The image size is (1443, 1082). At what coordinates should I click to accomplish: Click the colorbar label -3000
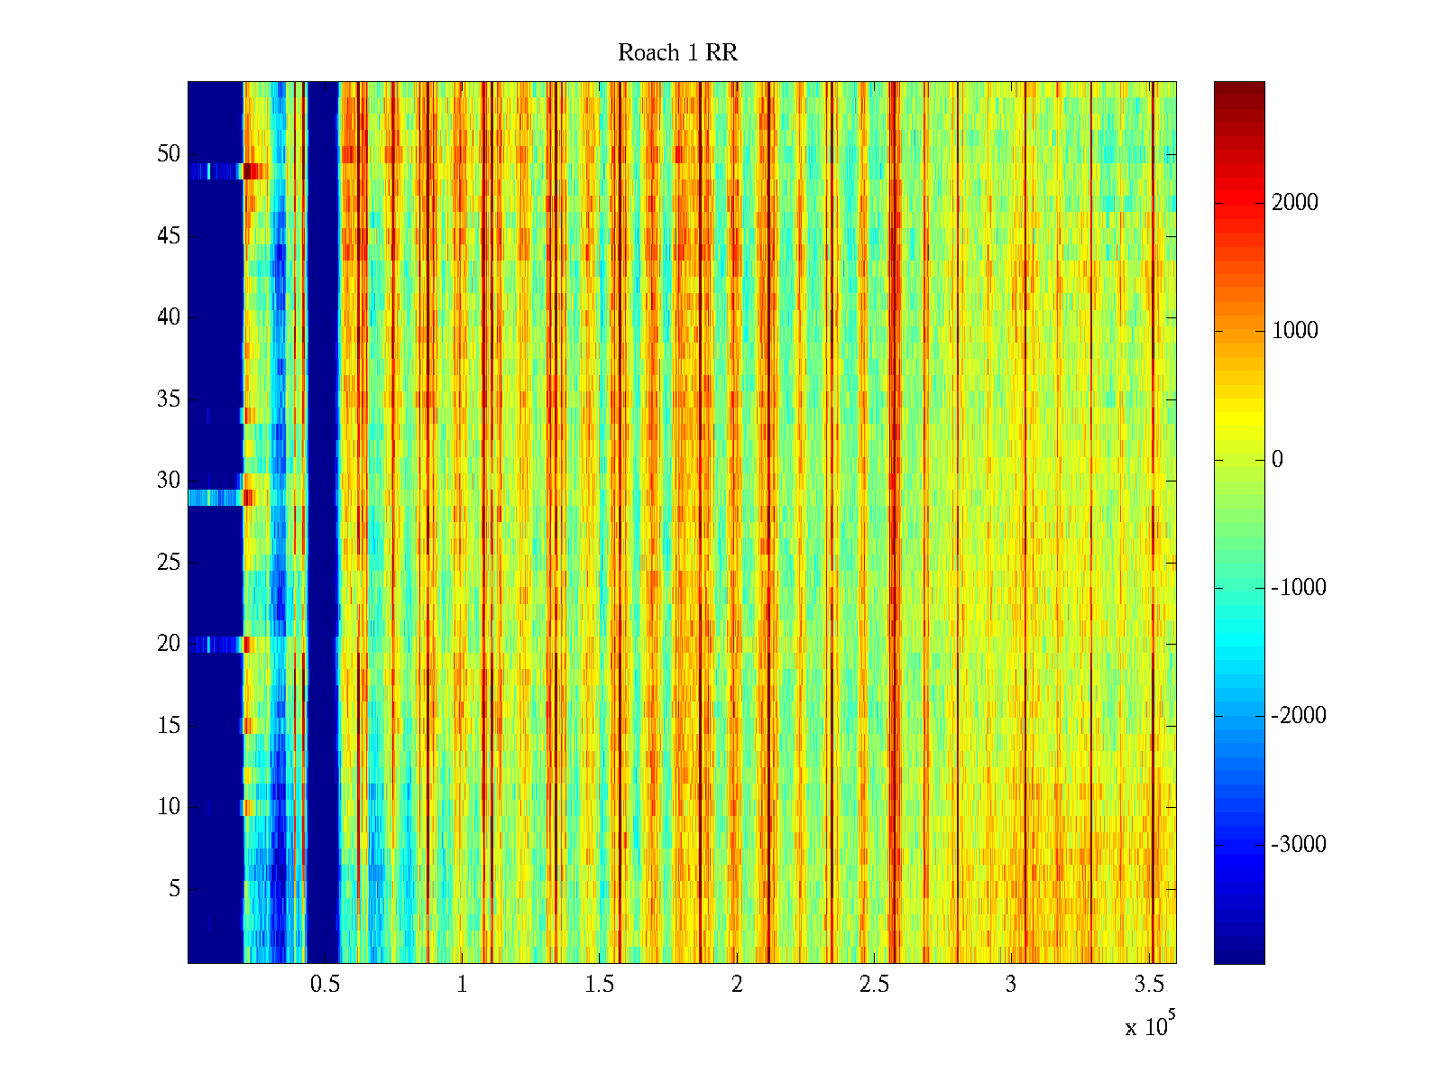1298,845
